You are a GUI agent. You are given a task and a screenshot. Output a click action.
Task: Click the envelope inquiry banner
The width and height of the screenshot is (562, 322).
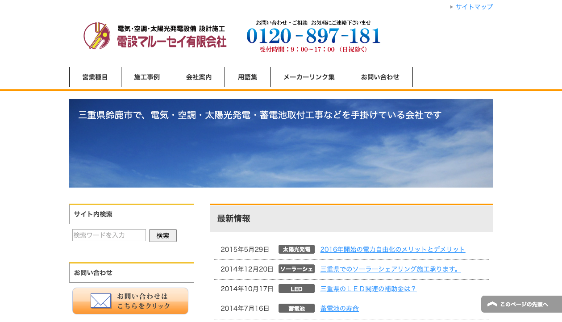click(130, 301)
